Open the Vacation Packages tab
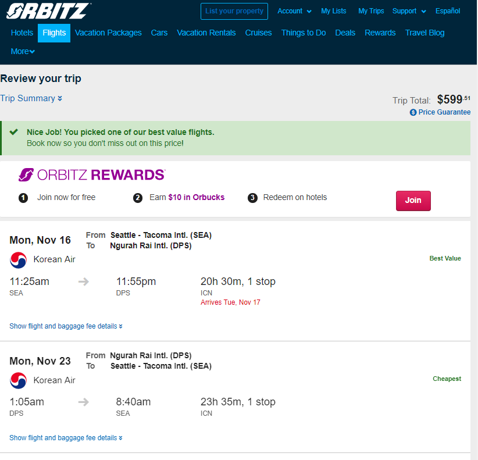Screen dimensions: 478x460 pos(108,33)
